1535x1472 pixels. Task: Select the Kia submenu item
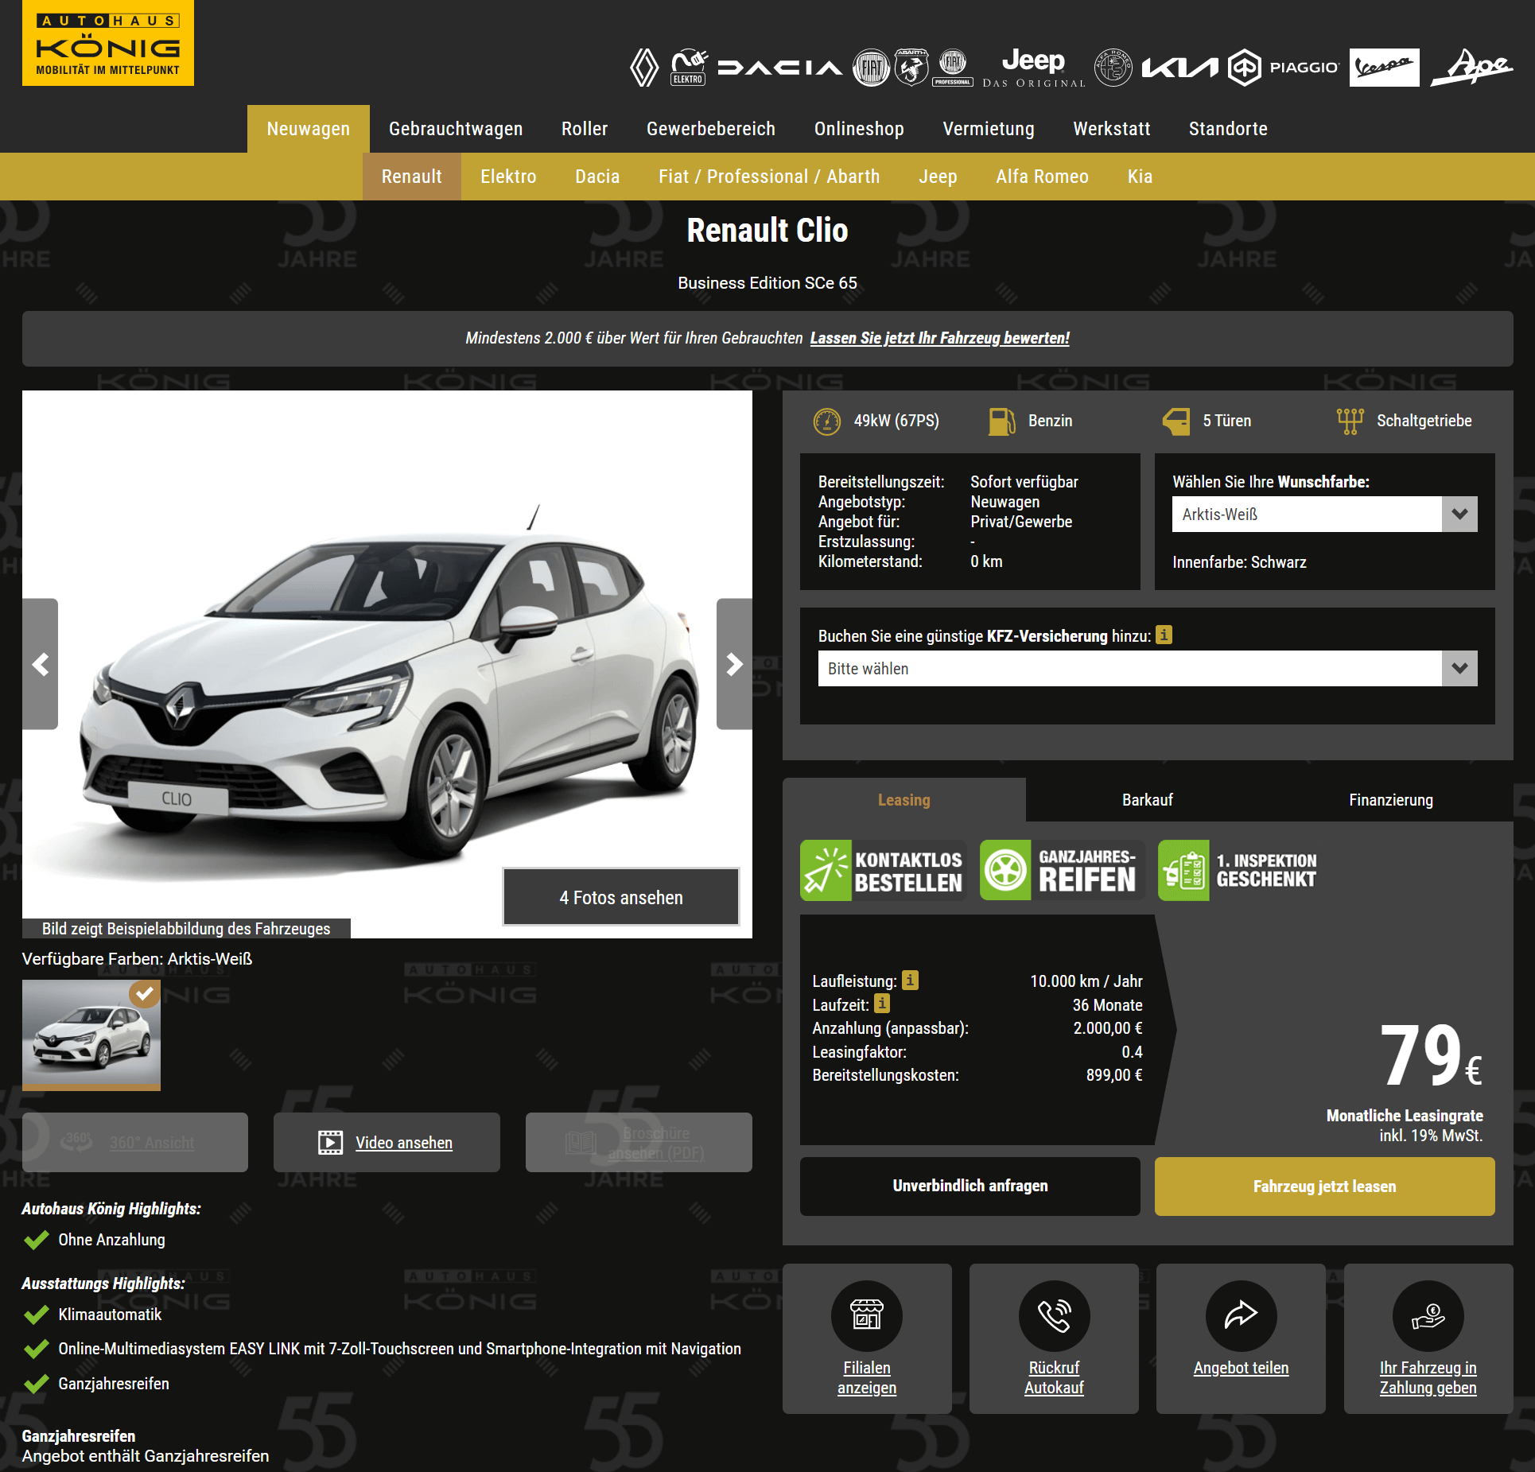(x=1140, y=177)
